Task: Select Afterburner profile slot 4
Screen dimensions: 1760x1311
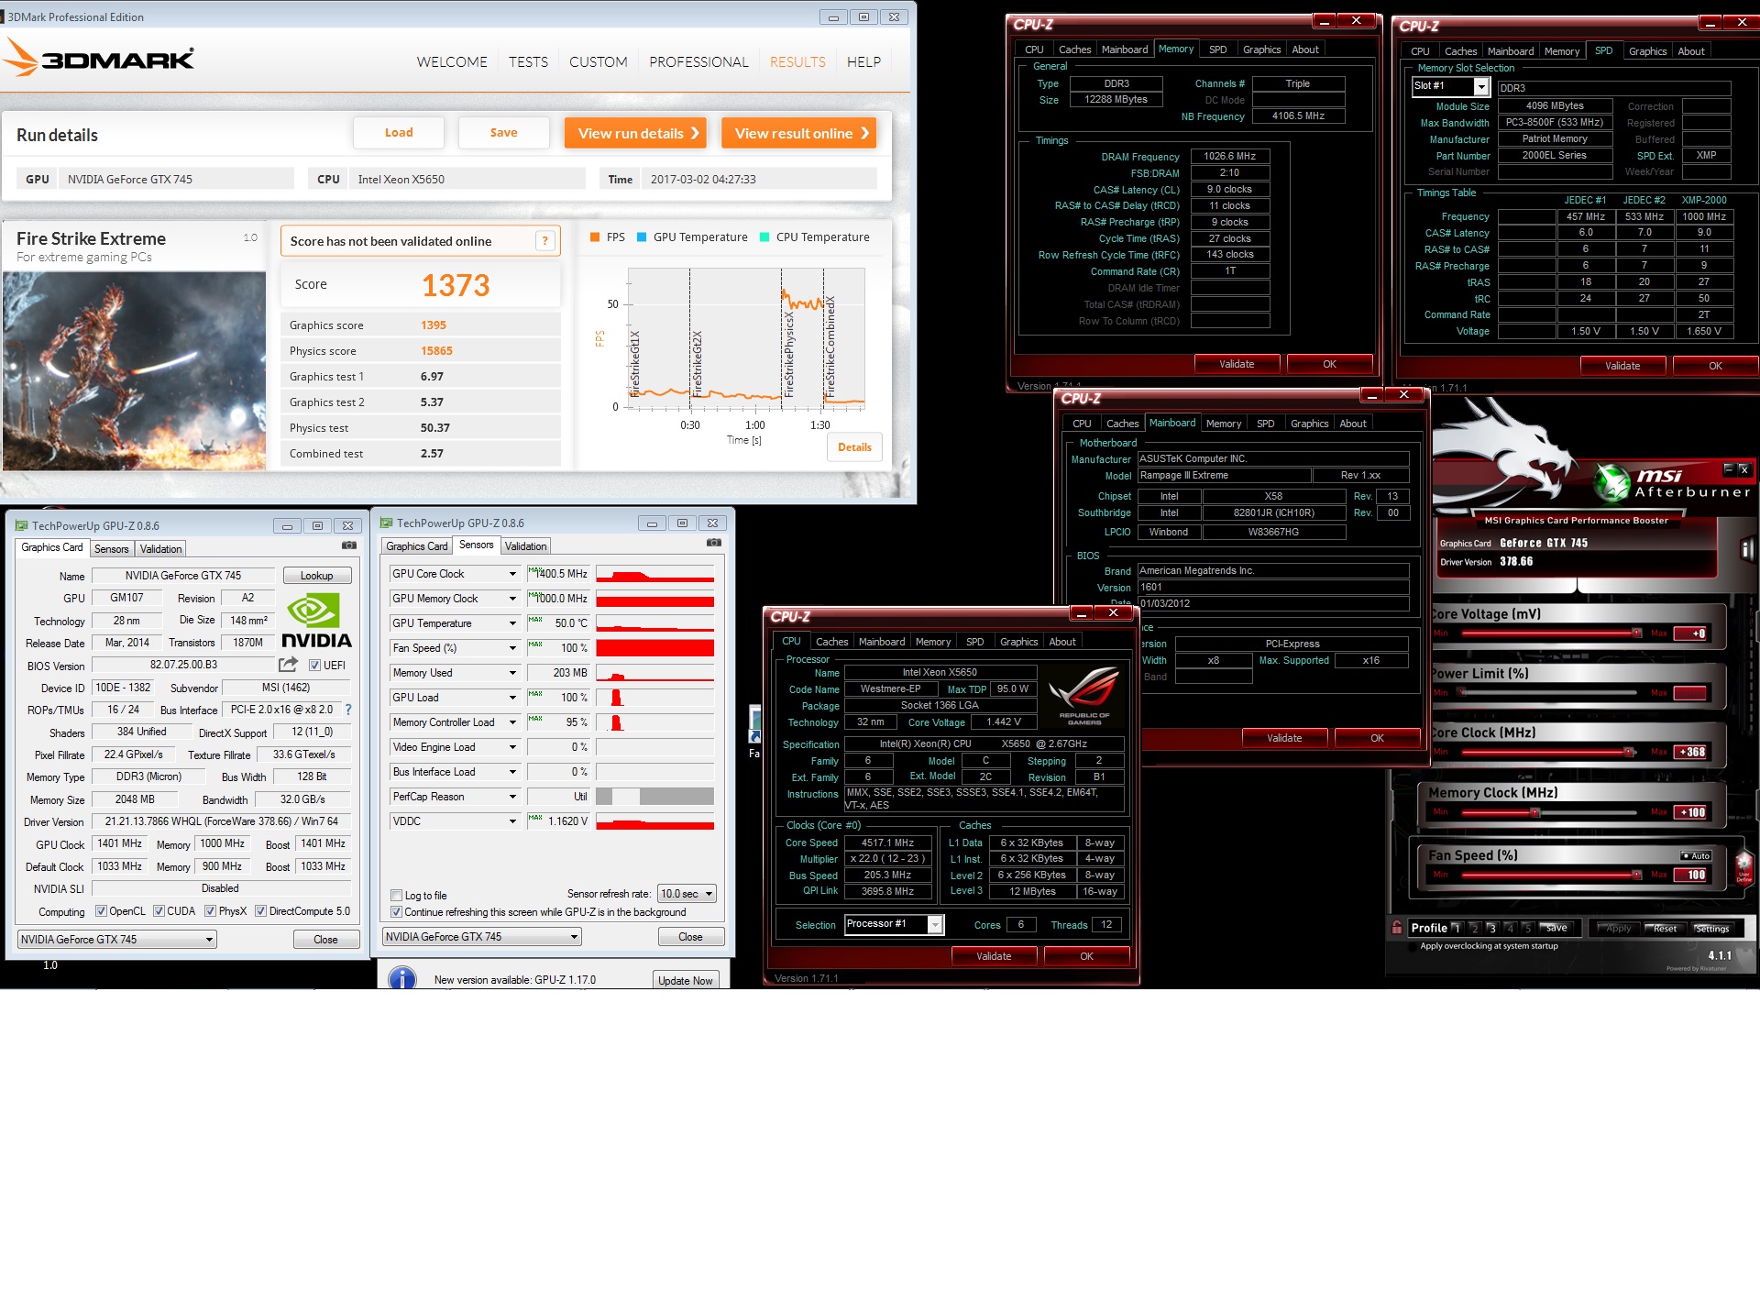Action: (1510, 928)
